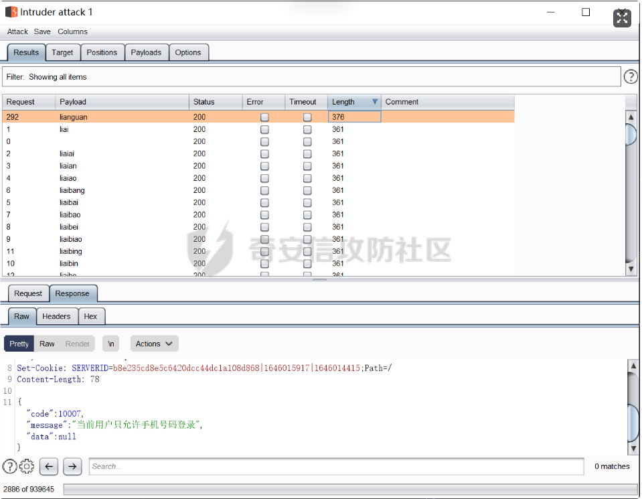This screenshot has width=642, height=499.
Task: Toggle Error checkbox for lianguan row
Action: [x=264, y=117]
